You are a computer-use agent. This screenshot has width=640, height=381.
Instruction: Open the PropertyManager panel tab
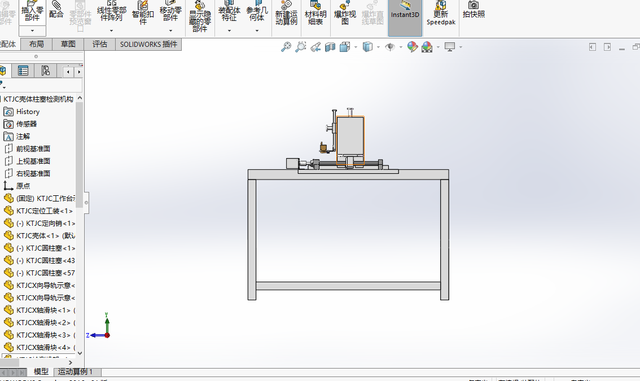(23, 71)
